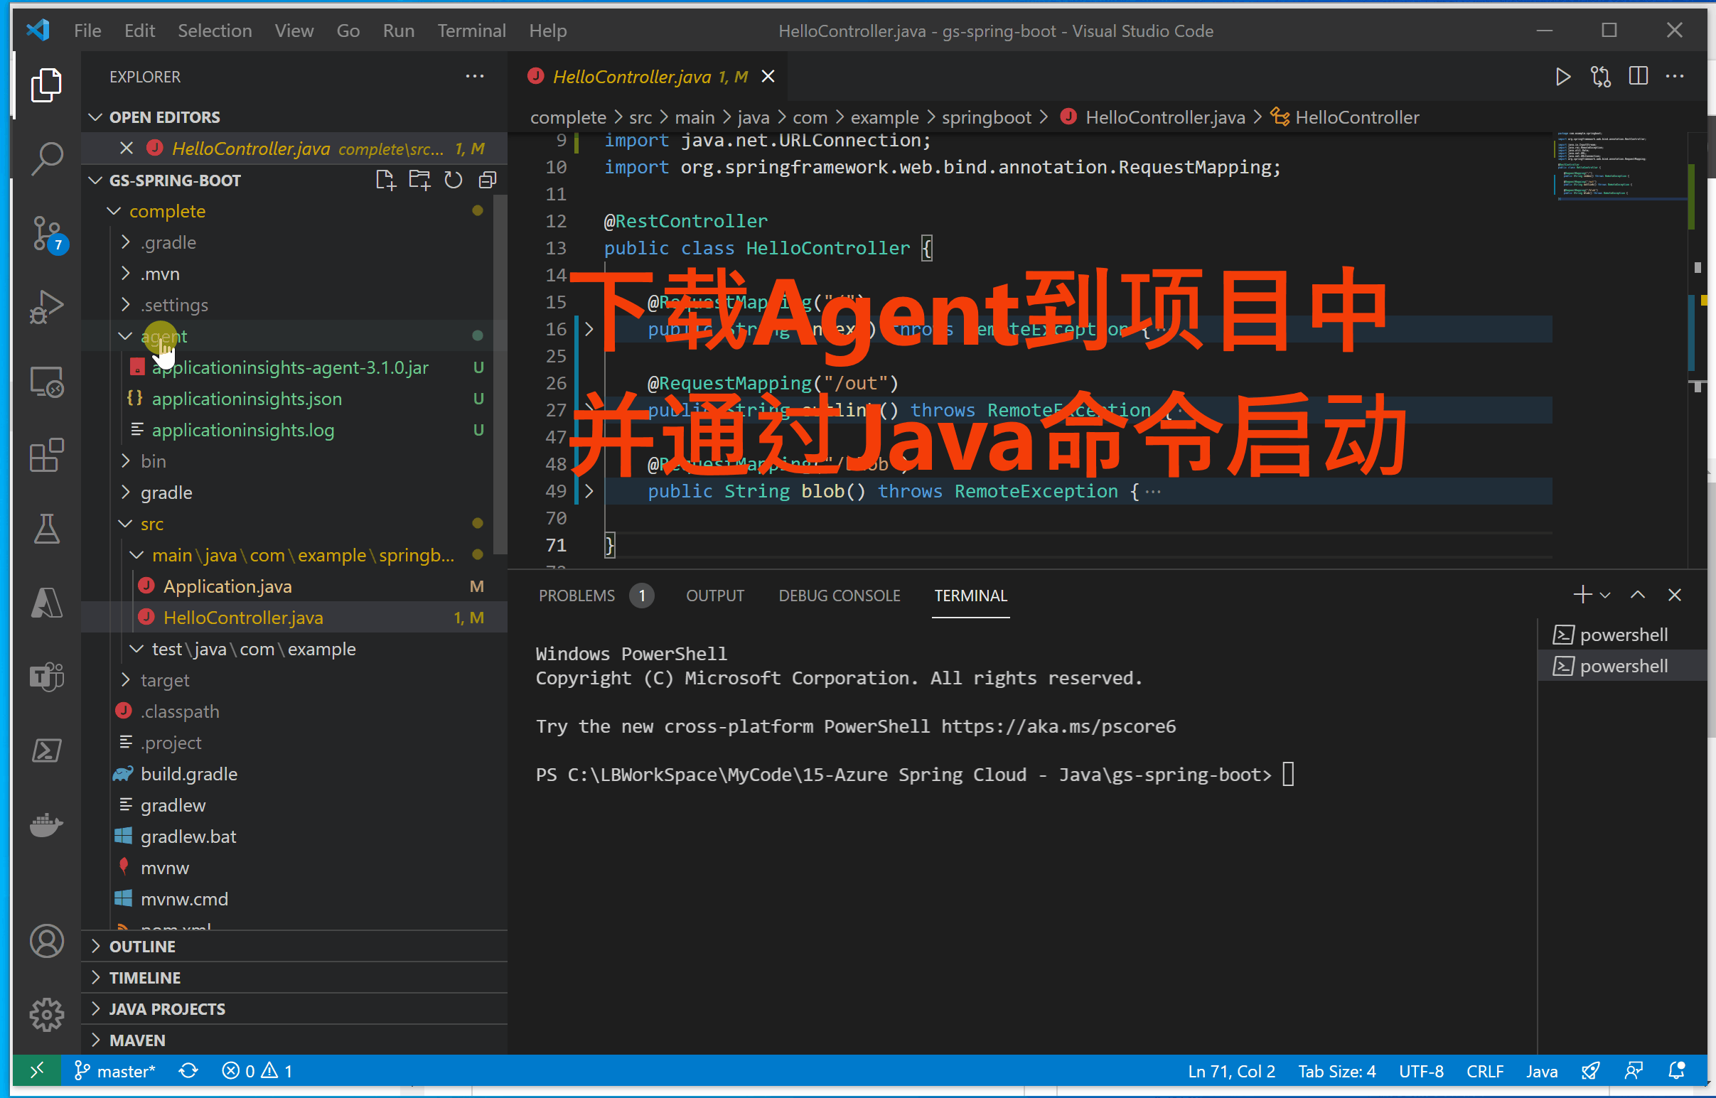Viewport: 1716px width, 1098px height.
Task: Open the Manage gear icon
Action: (47, 1014)
